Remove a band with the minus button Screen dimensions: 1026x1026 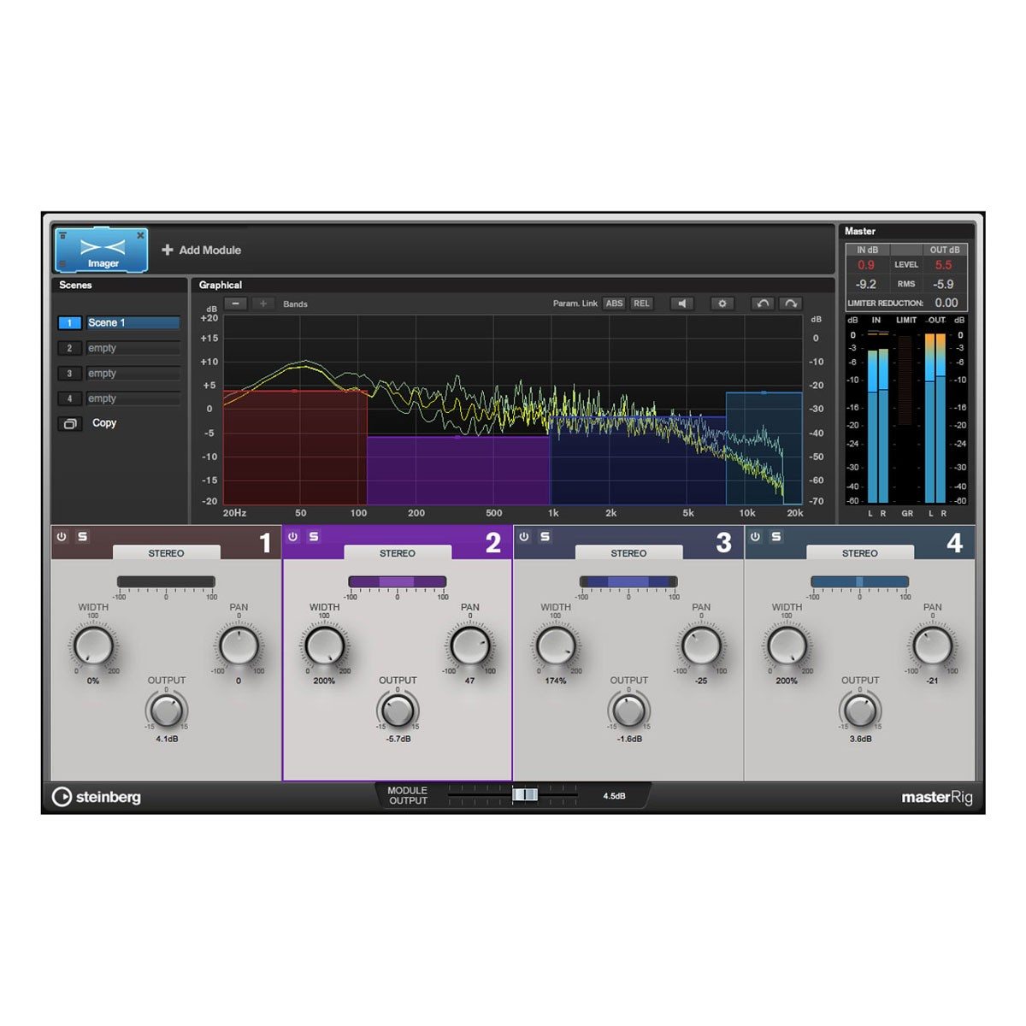coord(236,304)
